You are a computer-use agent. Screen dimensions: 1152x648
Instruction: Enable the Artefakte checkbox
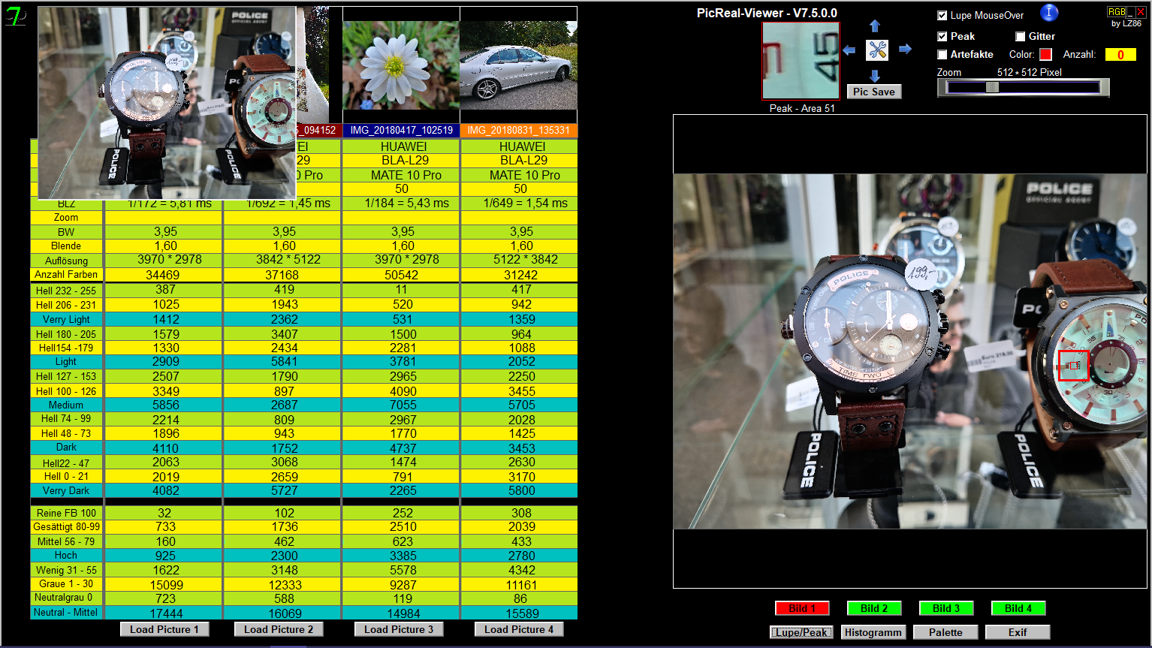(x=942, y=55)
